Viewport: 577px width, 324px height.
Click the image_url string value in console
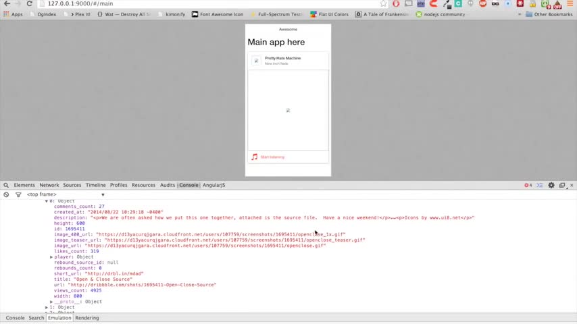(205, 246)
